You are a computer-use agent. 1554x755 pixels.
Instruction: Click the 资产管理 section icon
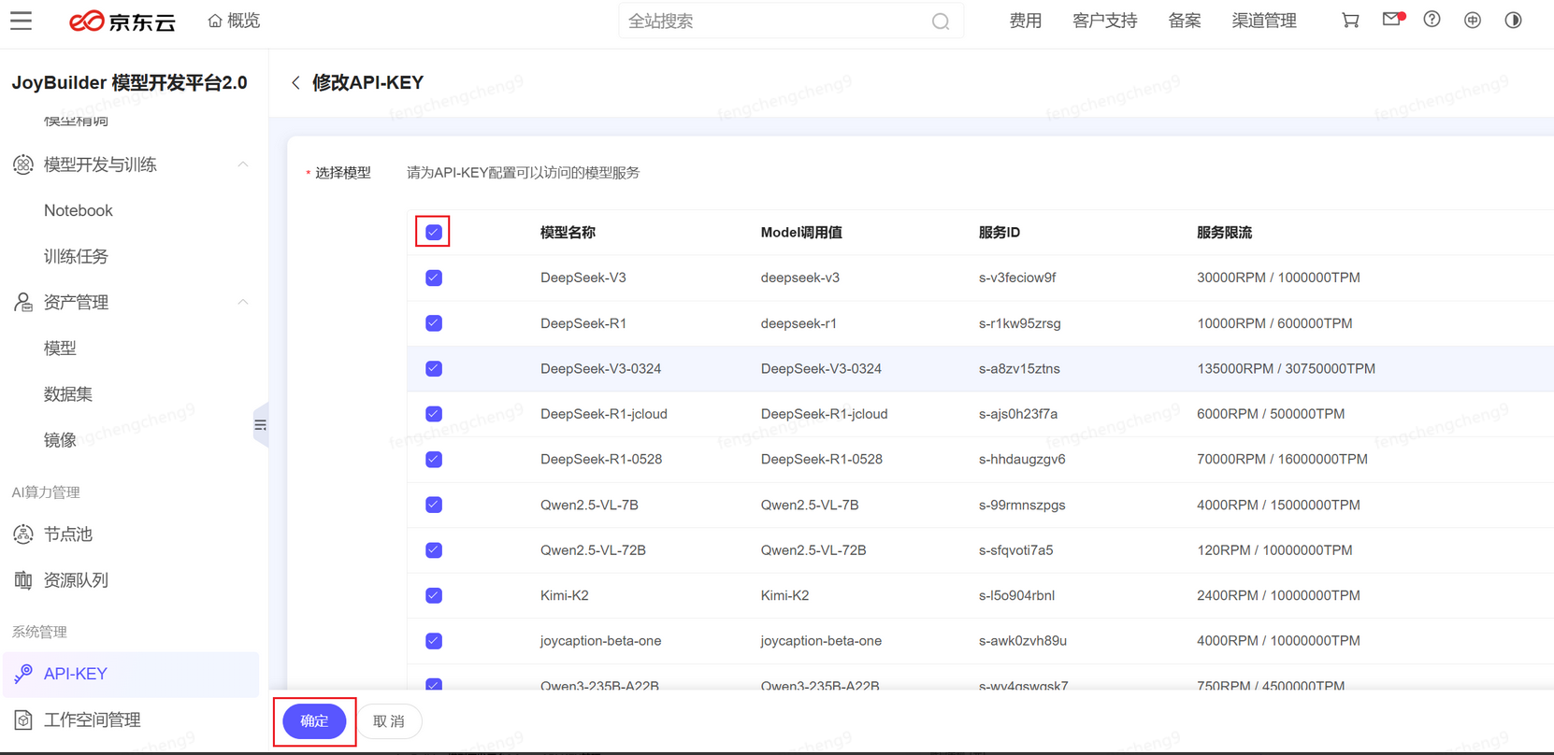coord(23,302)
